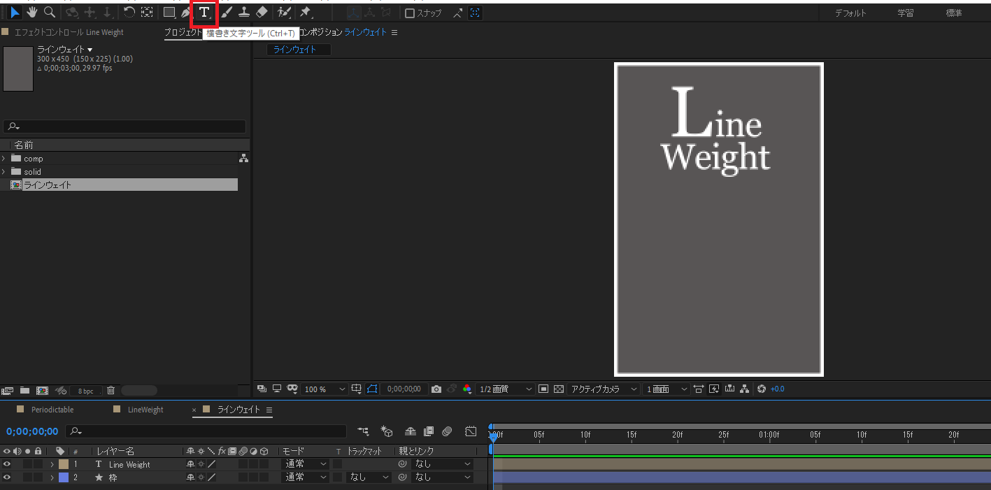Image resolution: width=991 pixels, height=490 pixels.
Task: Click the Draft 3D icon in timeline
Action: pos(387,431)
